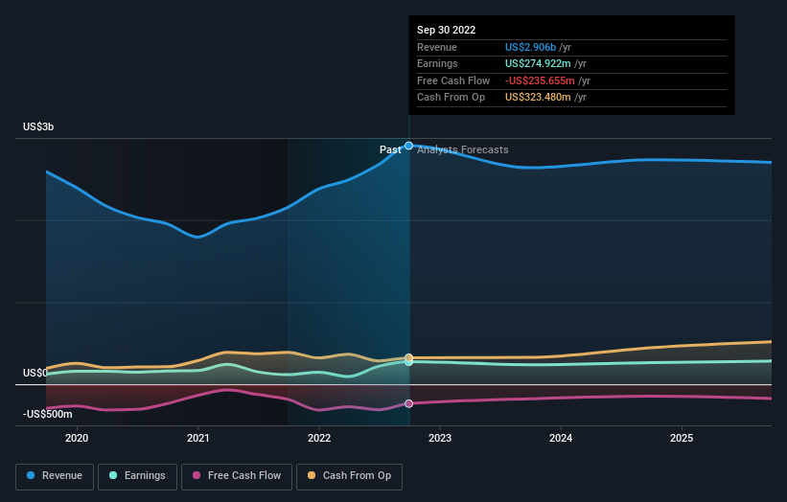Click the 2021 x-axis label

pos(198,439)
